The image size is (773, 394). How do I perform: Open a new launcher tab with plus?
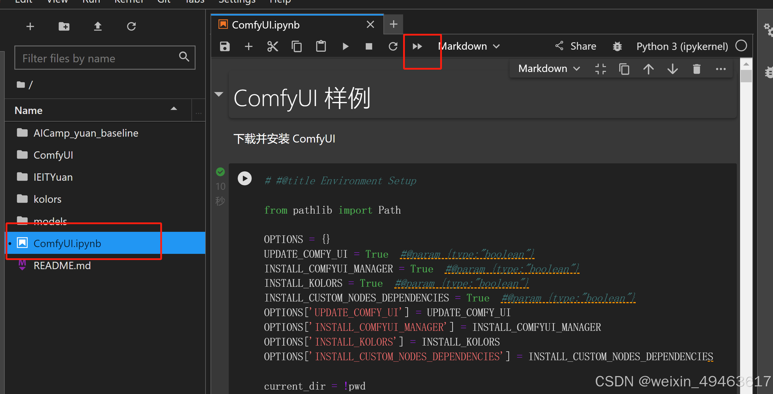click(x=393, y=24)
